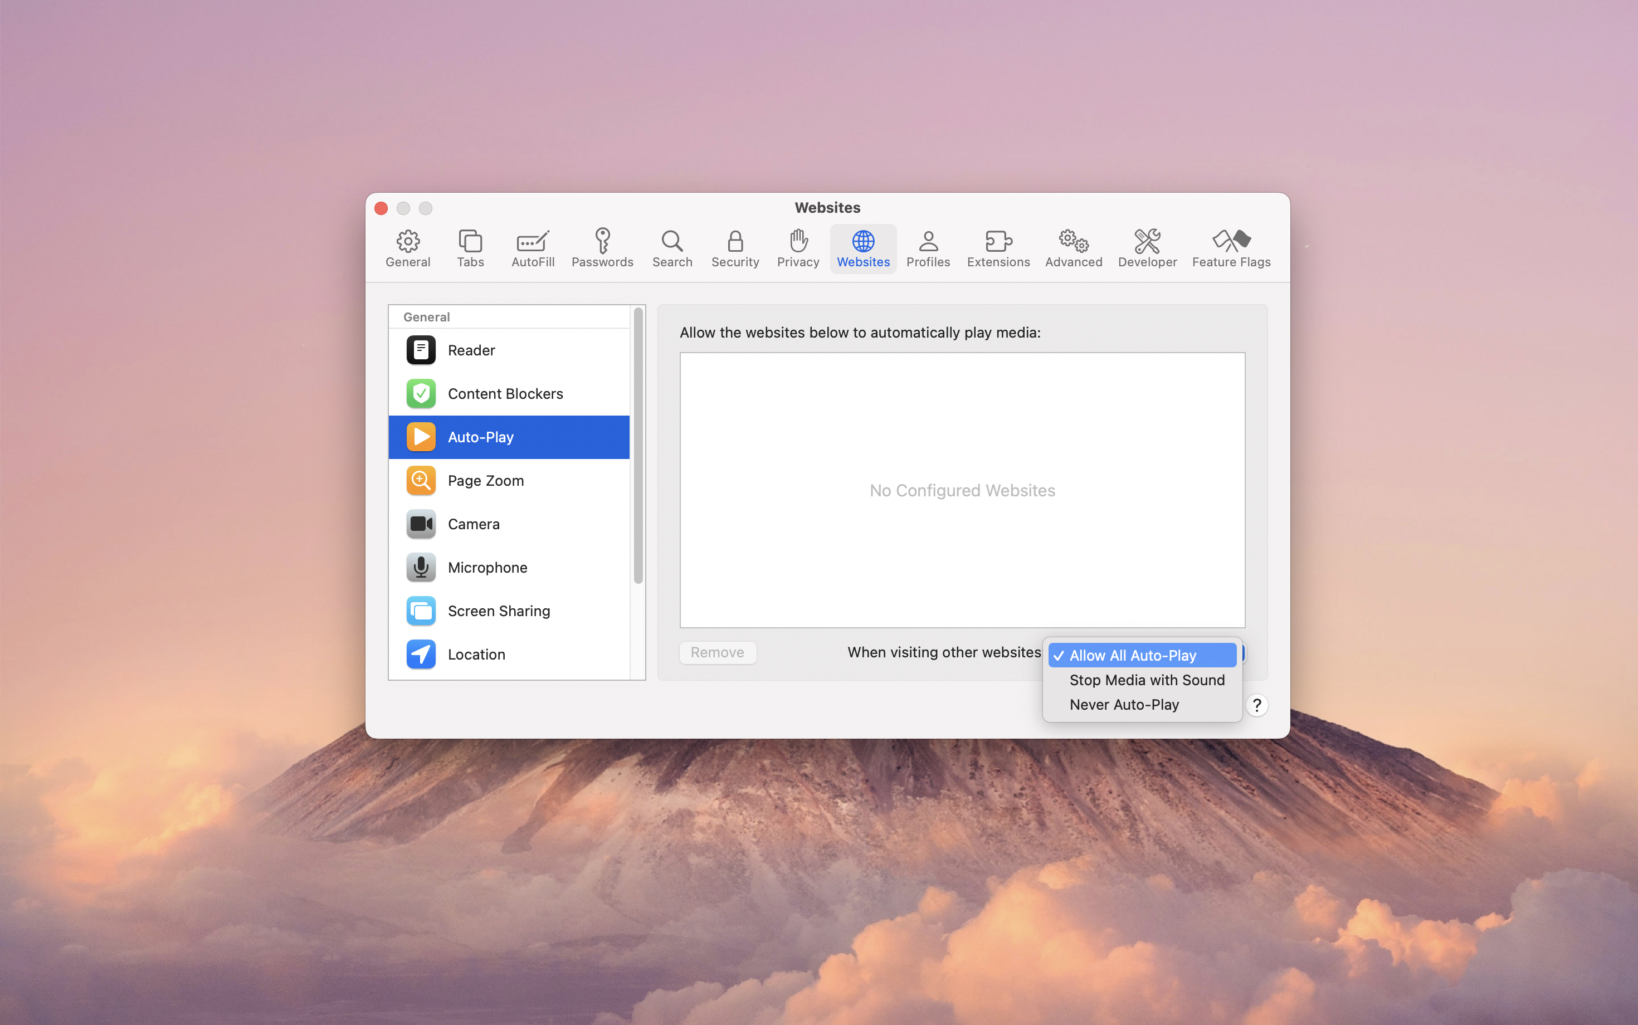This screenshot has width=1638, height=1025.
Task: Open the Developer tools settings
Action: pos(1146,248)
